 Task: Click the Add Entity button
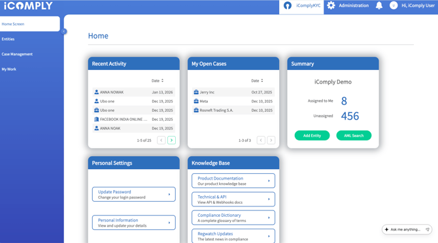312,136
